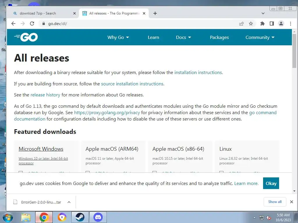Toggle Chrome side panel icon
The image size is (298, 223).
click(272, 24)
